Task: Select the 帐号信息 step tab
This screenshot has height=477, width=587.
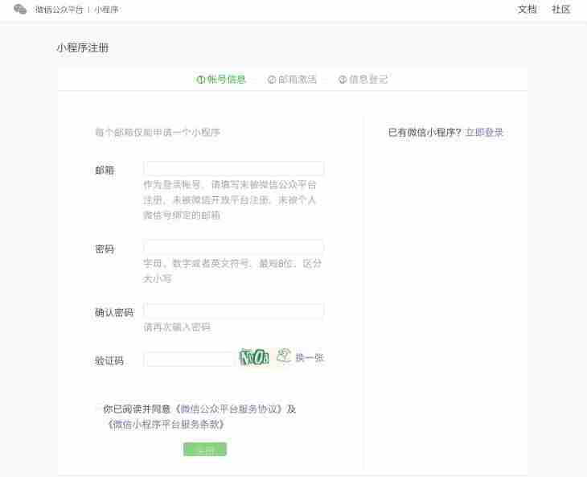Action: [x=221, y=80]
